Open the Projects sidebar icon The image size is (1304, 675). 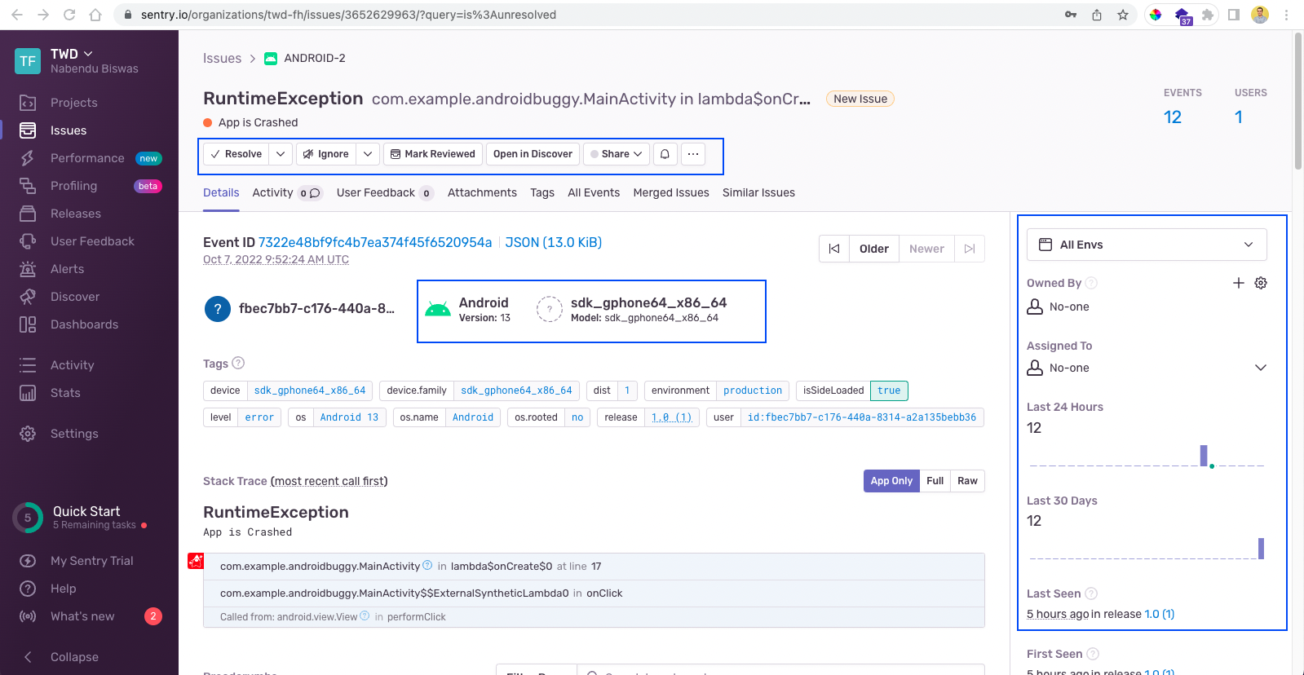(x=28, y=103)
